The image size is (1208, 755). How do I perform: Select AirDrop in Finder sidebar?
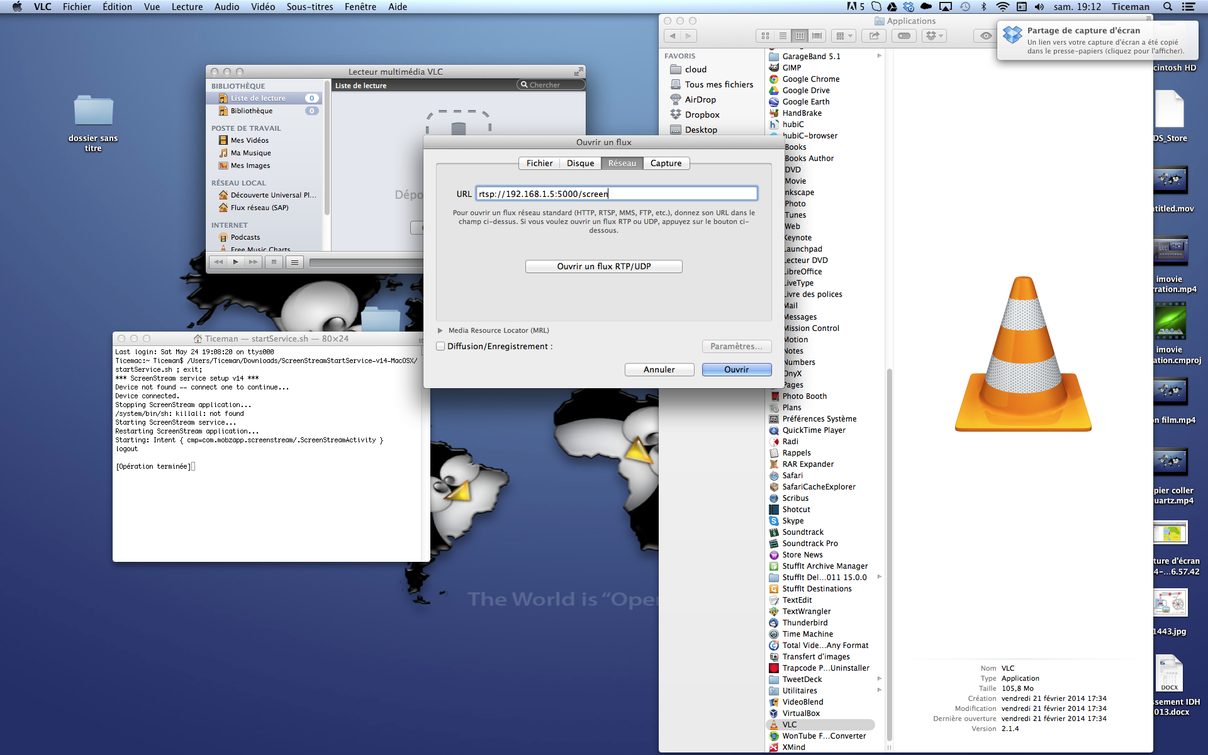click(700, 99)
